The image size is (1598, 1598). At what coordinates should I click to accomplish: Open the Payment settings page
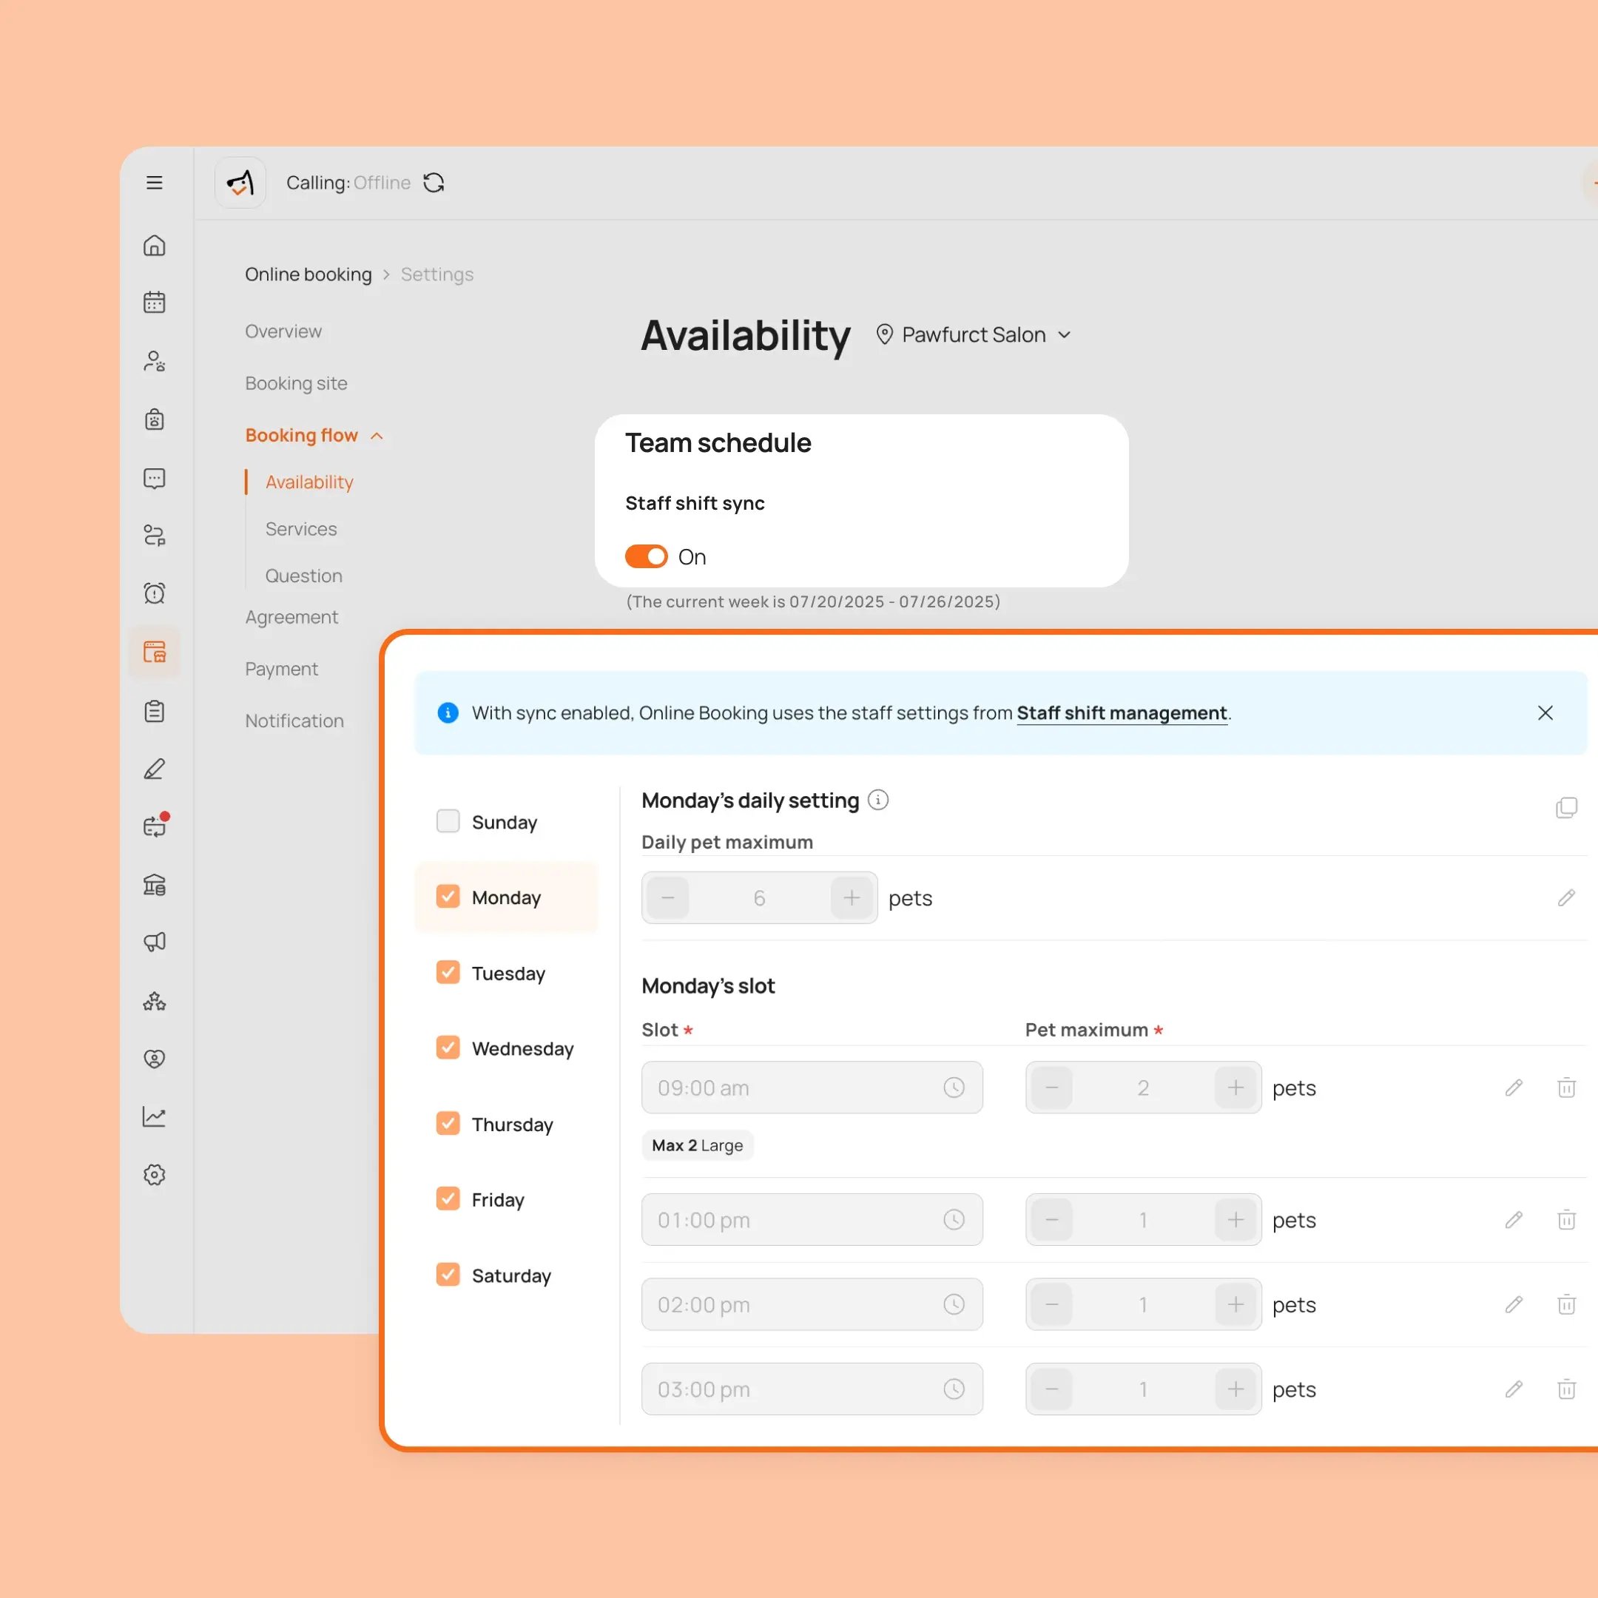tap(281, 669)
